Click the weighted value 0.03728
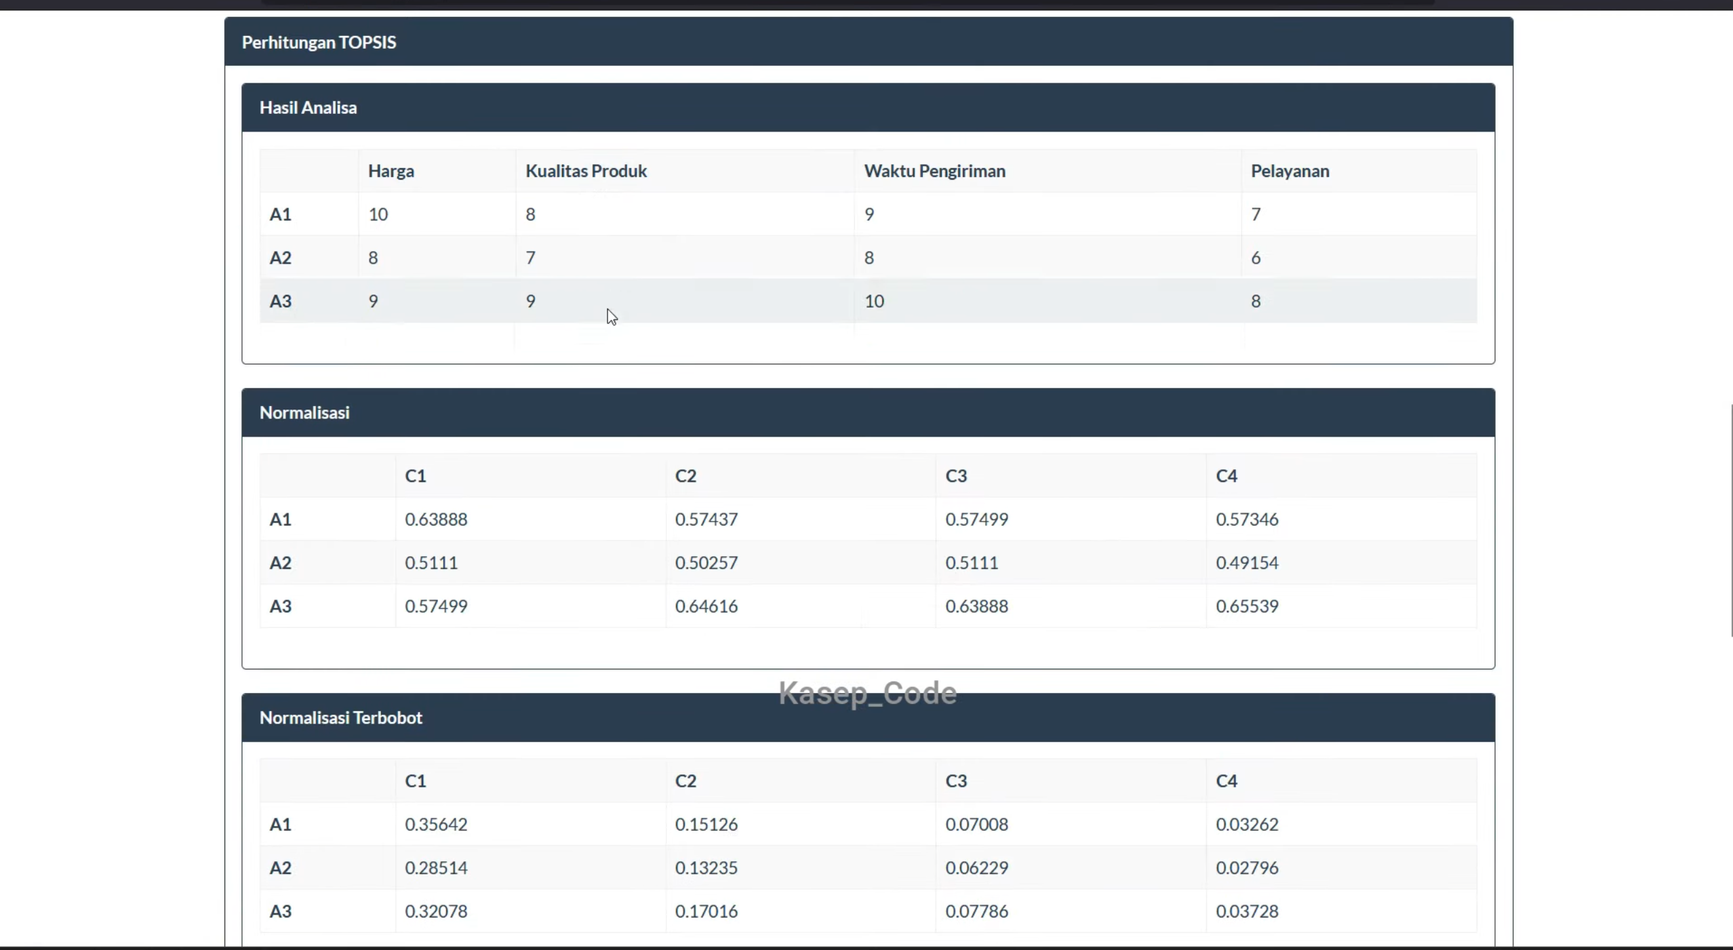1733x950 pixels. 1246,911
